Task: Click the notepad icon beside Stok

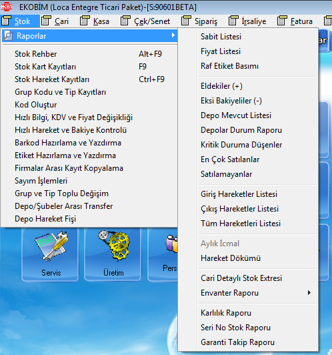Action: point(6,21)
